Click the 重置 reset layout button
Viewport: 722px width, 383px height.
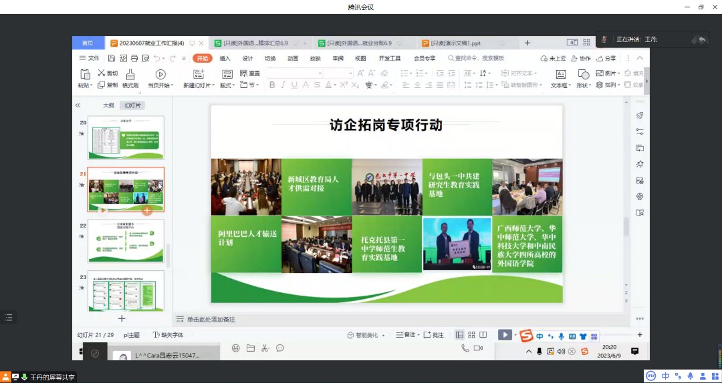click(250, 73)
